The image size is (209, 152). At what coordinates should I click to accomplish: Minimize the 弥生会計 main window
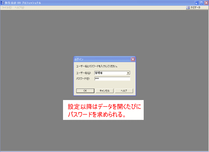pyautogui.click(x=197, y=3)
